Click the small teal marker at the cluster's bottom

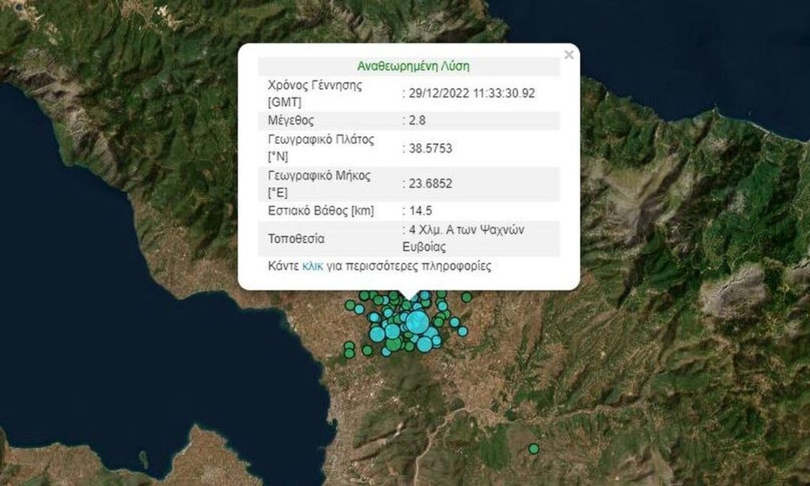385,351
